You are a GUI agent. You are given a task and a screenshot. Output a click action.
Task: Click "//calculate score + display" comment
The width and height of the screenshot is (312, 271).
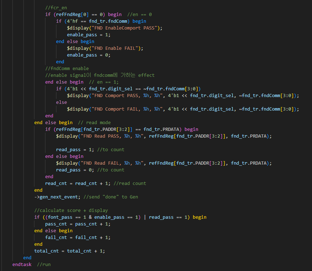(x=71, y=211)
